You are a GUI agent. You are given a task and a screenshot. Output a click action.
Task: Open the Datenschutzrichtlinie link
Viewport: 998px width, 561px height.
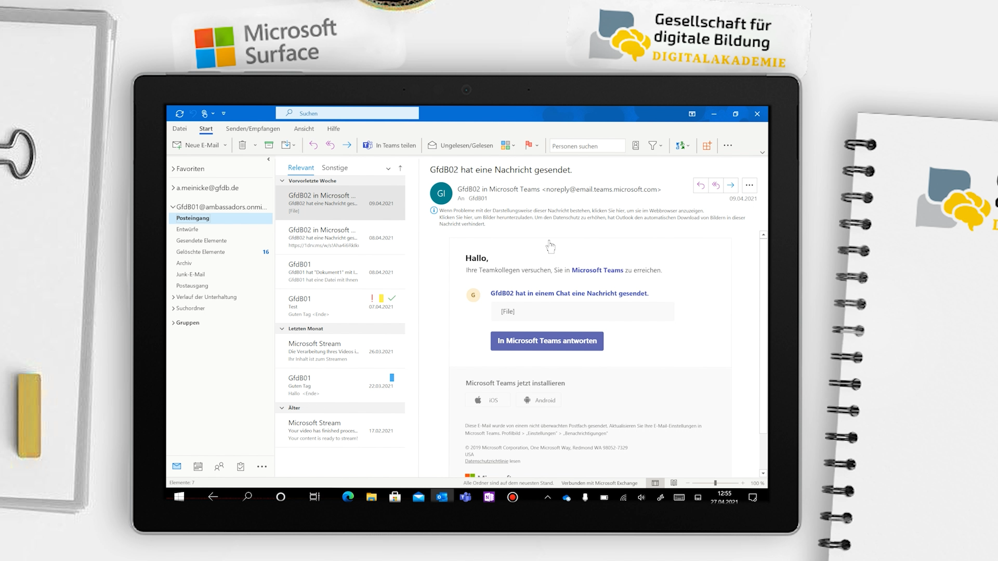(x=487, y=461)
